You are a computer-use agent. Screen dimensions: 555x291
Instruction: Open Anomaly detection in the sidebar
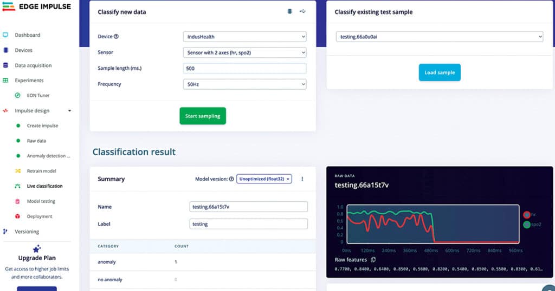(48, 156)
